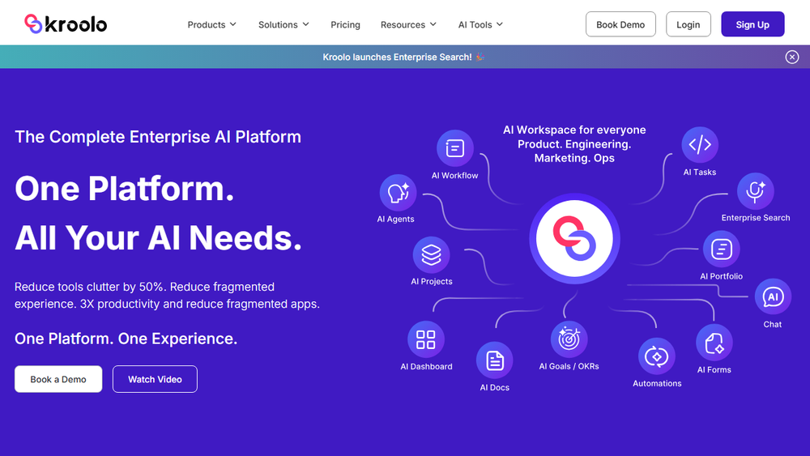Screen dimensions: 810x456
Task: Click the AI Workflow label
Action: coord(454,176)
